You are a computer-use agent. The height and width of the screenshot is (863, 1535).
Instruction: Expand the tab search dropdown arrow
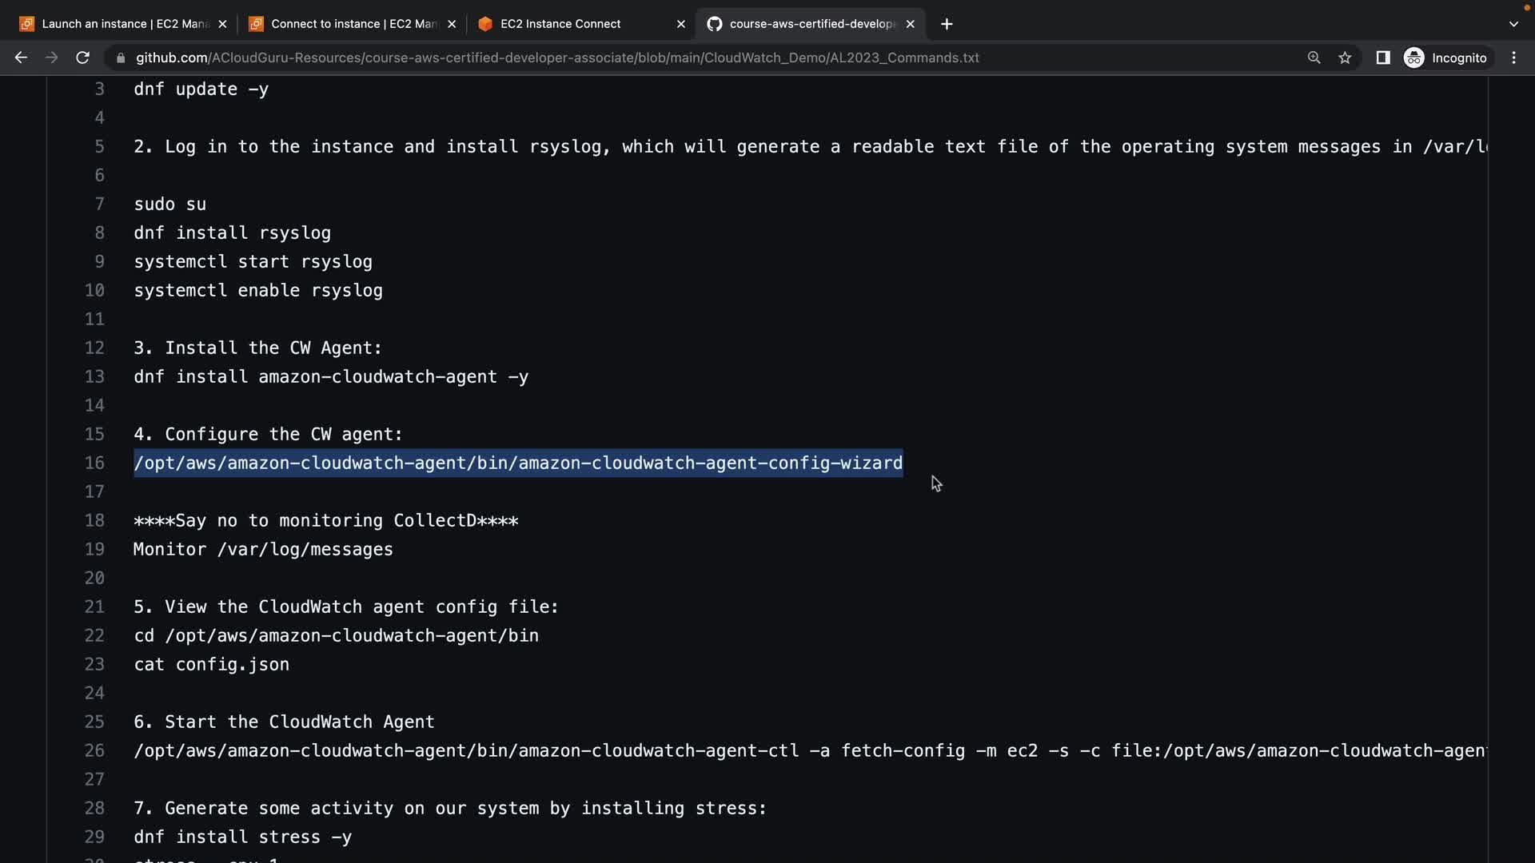1513,24
